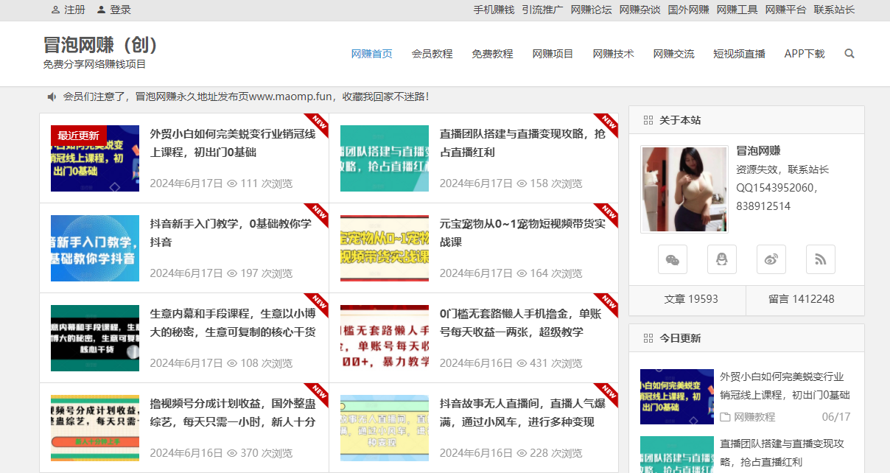The height and width of the screenshot is (473, 890).
Task: Click the 文章 19593 statistics box
Action: [x=687, y=301]
